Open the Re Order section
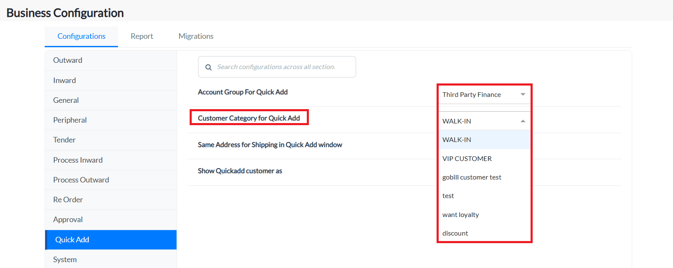This screenshot has width=673, height=268. coord(68,200)
